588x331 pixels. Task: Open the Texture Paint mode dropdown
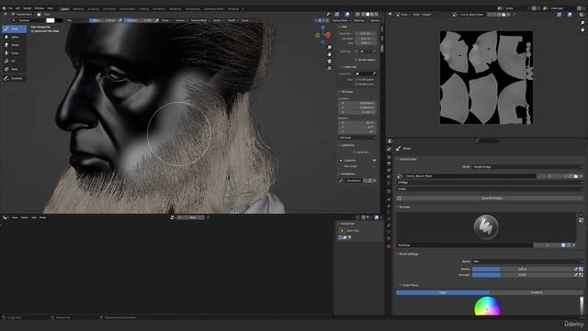24,15
